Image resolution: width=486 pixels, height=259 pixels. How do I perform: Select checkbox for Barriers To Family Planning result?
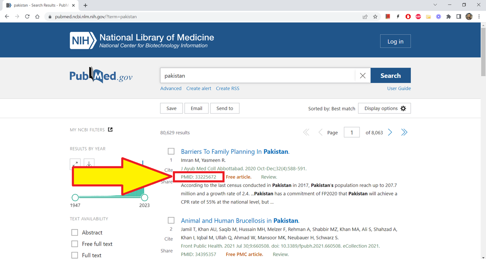pyautogui.click(x=171, y=151)
